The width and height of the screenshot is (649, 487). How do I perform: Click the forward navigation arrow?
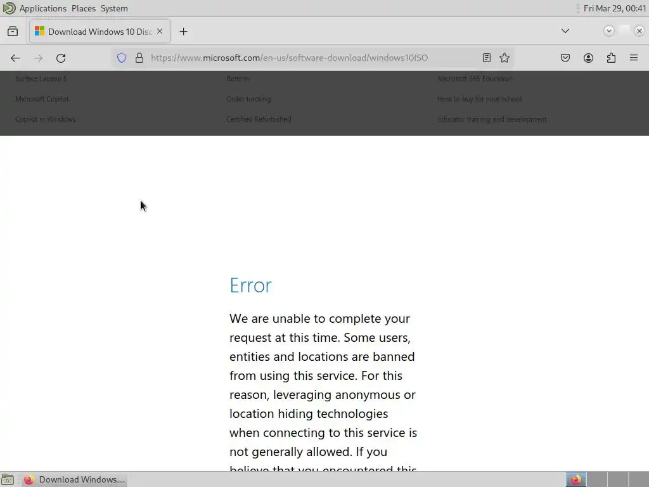pyautogui.click(x=38, y=58)
